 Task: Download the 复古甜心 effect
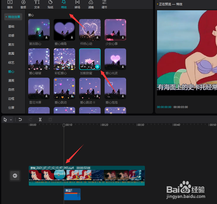[46, 37]
